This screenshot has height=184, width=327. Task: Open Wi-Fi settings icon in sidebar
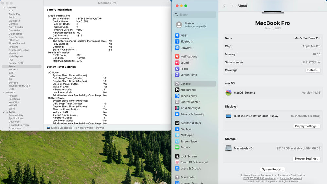tap(177, 35)
